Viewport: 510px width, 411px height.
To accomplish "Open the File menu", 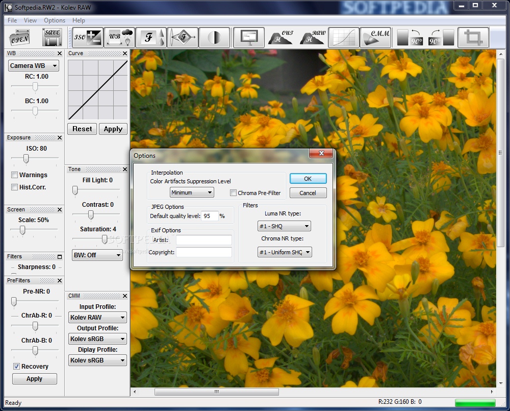I will (x=12, y=20).
